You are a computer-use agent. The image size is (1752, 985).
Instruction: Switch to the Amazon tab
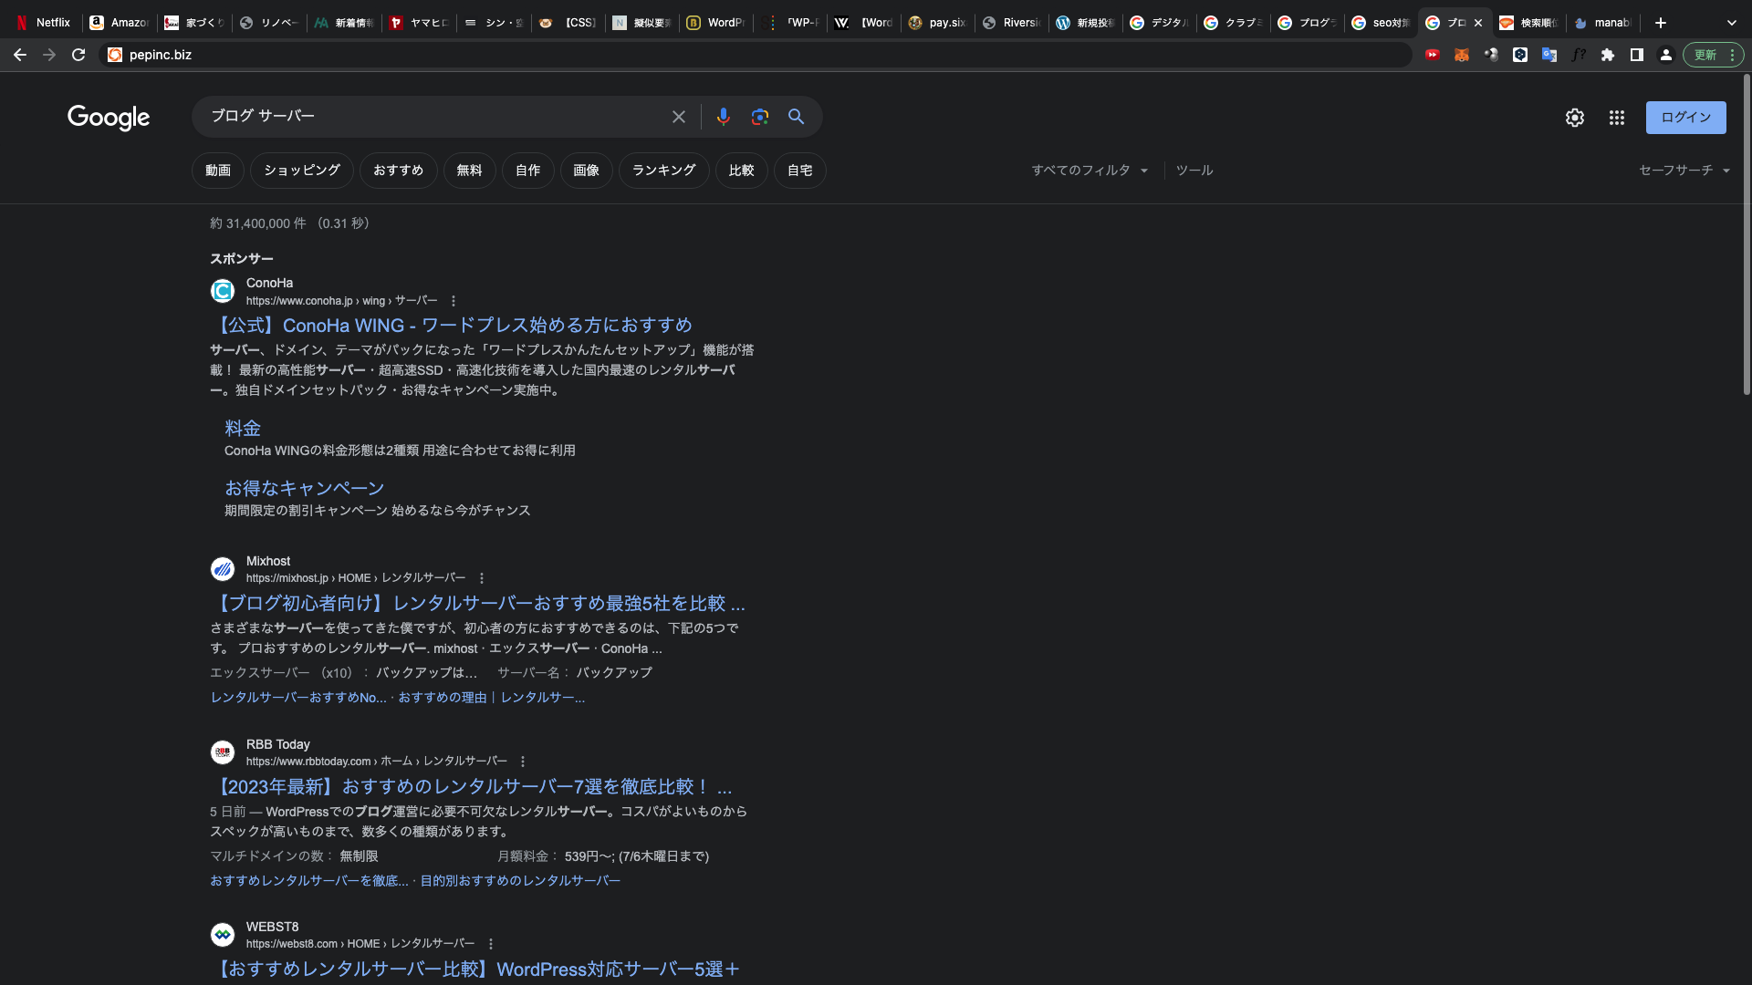(120, 23)
